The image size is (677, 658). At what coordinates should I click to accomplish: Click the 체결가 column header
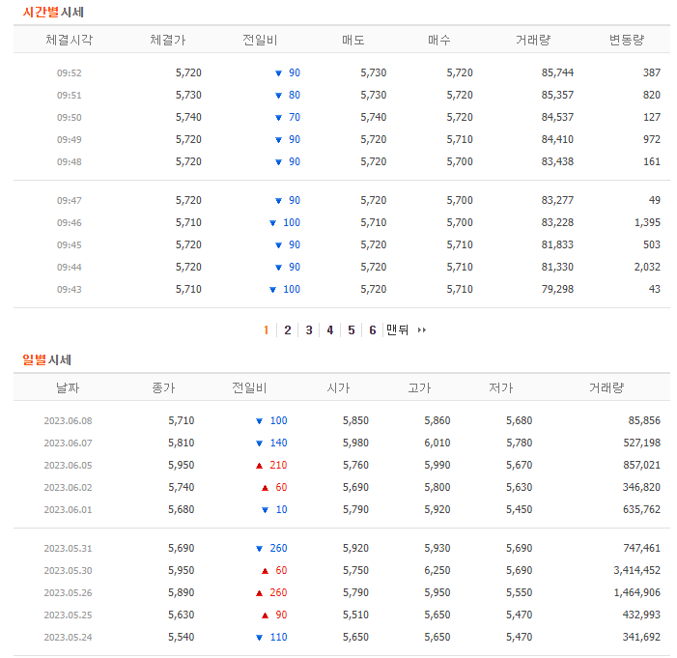(167, 40)
